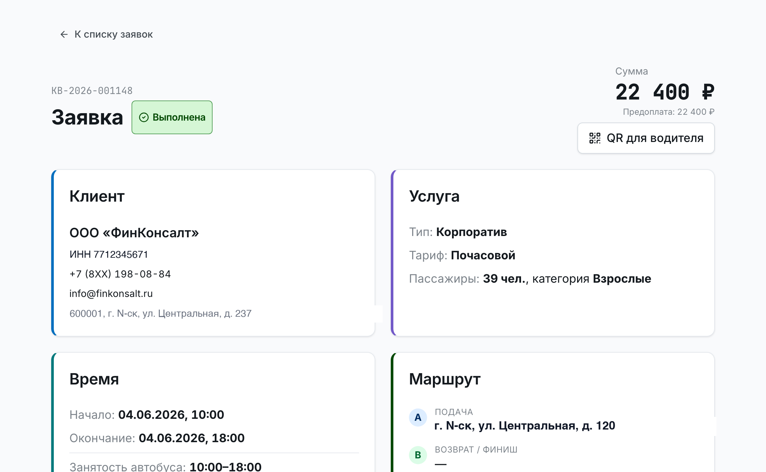This screenshot has height=472, width=766.
Task: Click passenger category 'Взрослые'
Action: coord(622,279)
